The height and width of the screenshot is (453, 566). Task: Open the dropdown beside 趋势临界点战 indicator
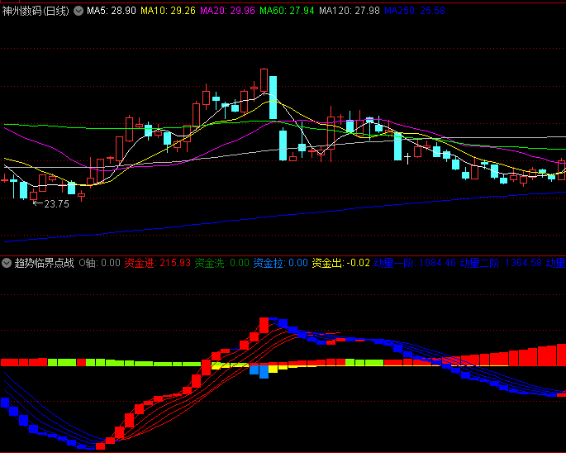pos(6,263)
